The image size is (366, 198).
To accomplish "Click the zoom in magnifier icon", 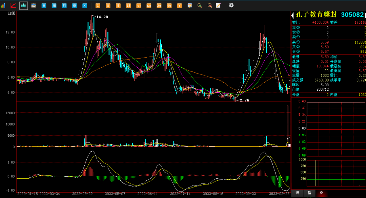I will coord(200,5).
